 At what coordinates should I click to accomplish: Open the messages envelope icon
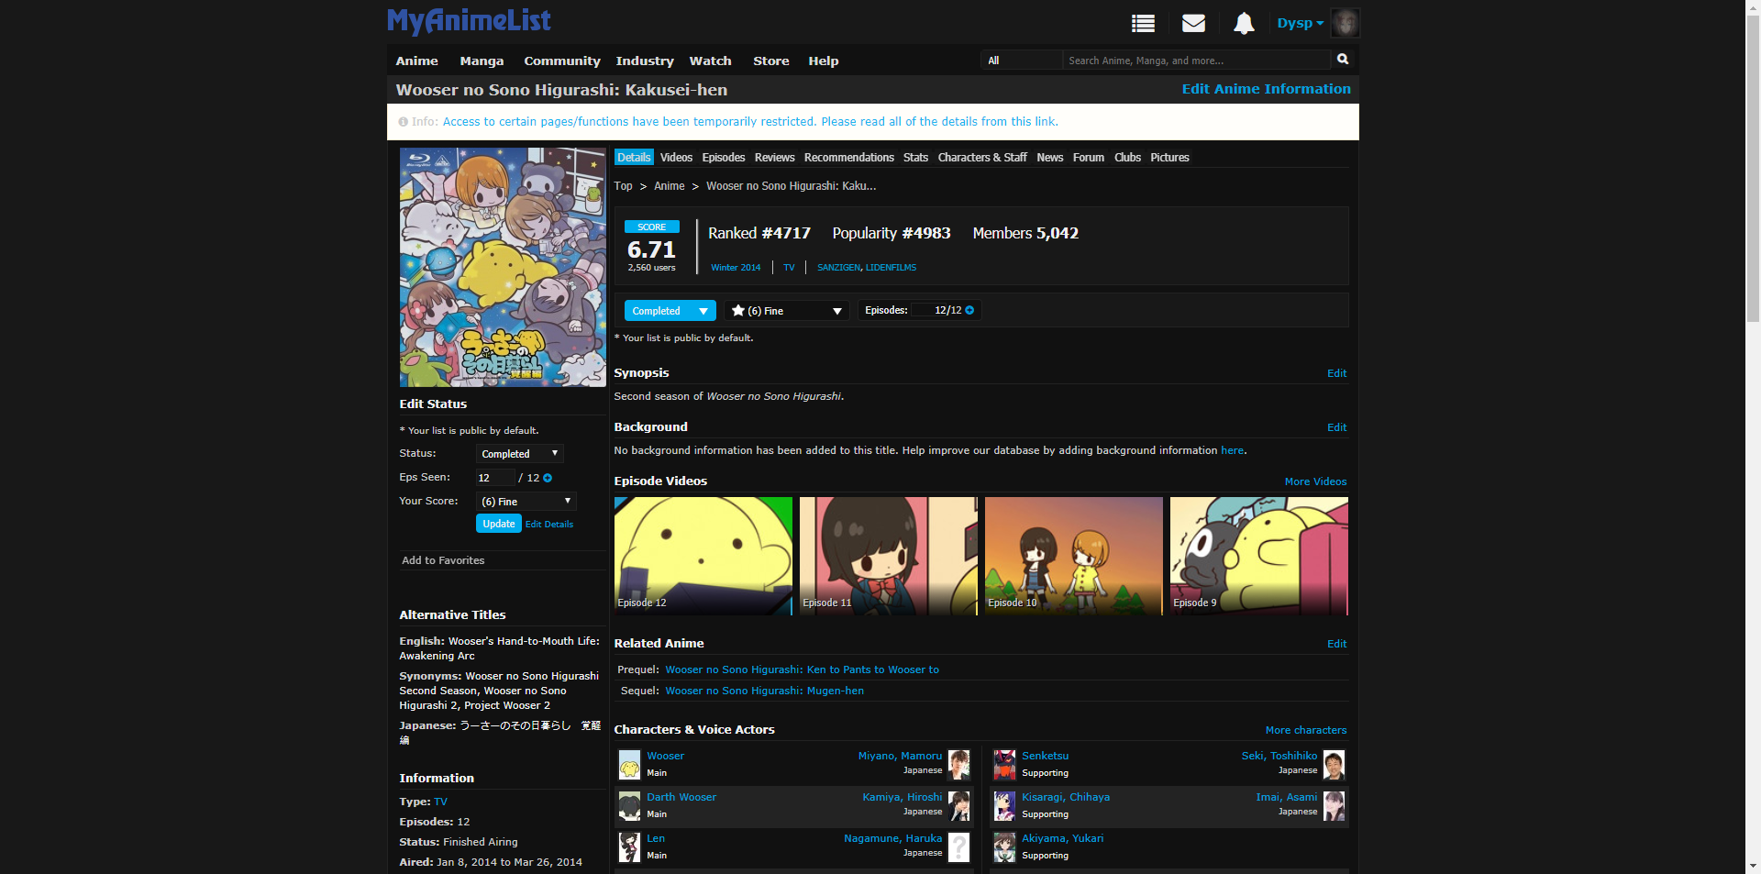pos(1193,23)
